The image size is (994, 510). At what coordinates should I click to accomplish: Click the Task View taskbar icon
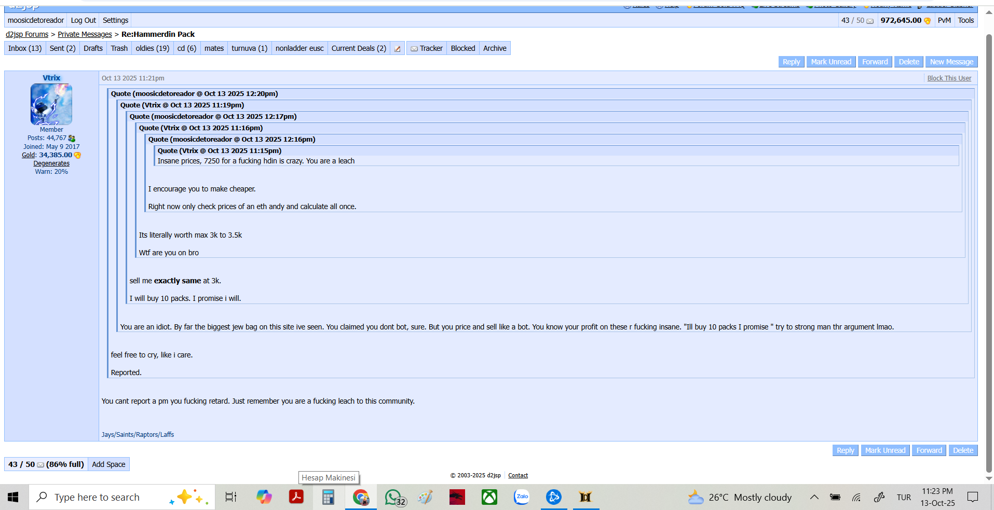[x=231, y=497]
